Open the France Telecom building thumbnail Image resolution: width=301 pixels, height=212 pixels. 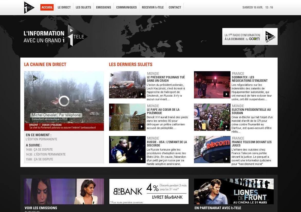click(212, 150)
